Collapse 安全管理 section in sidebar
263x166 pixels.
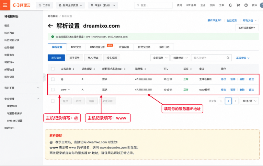point(38,99)
